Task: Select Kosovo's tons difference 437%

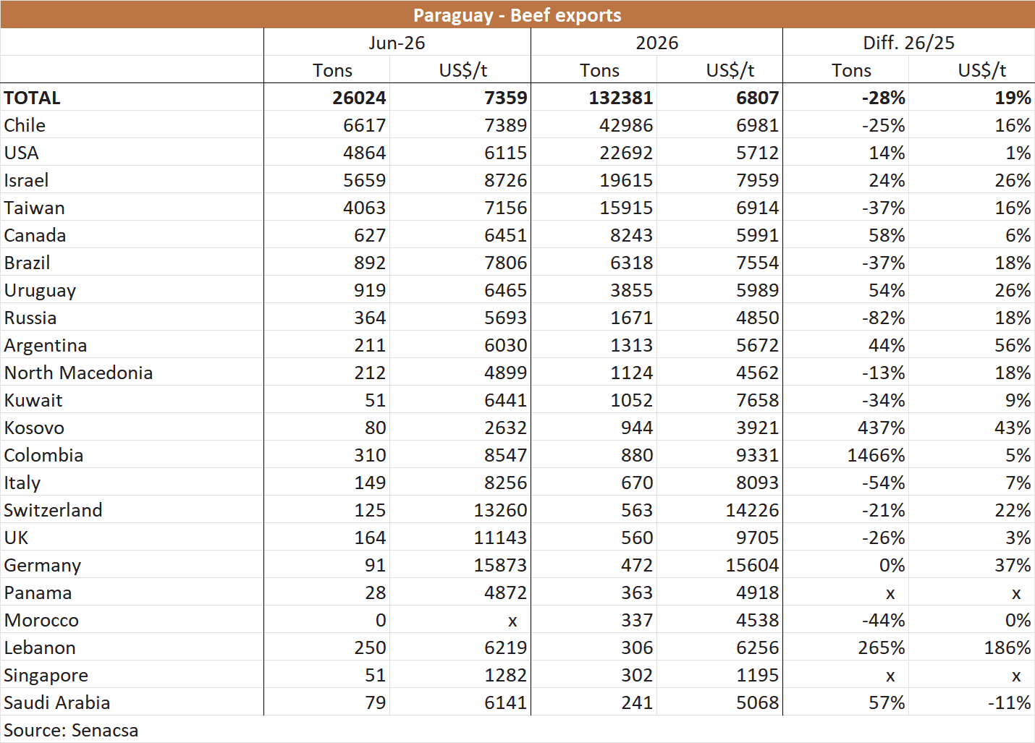Action: (882, 428)
